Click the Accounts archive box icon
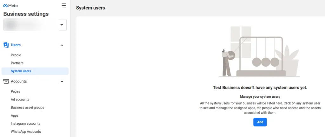 6,81
